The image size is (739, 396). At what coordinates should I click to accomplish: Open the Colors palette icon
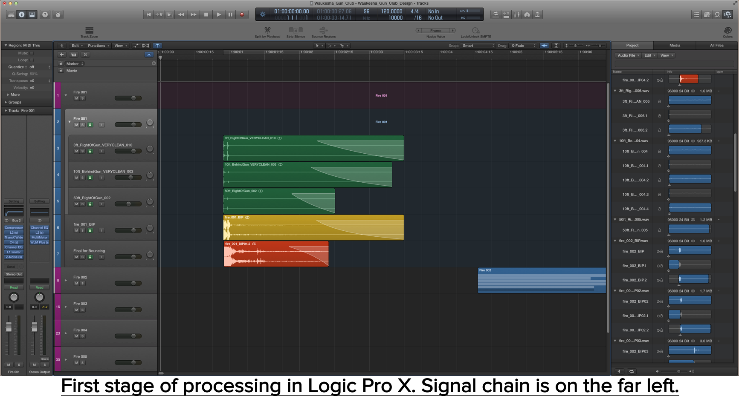click(728, 30)
